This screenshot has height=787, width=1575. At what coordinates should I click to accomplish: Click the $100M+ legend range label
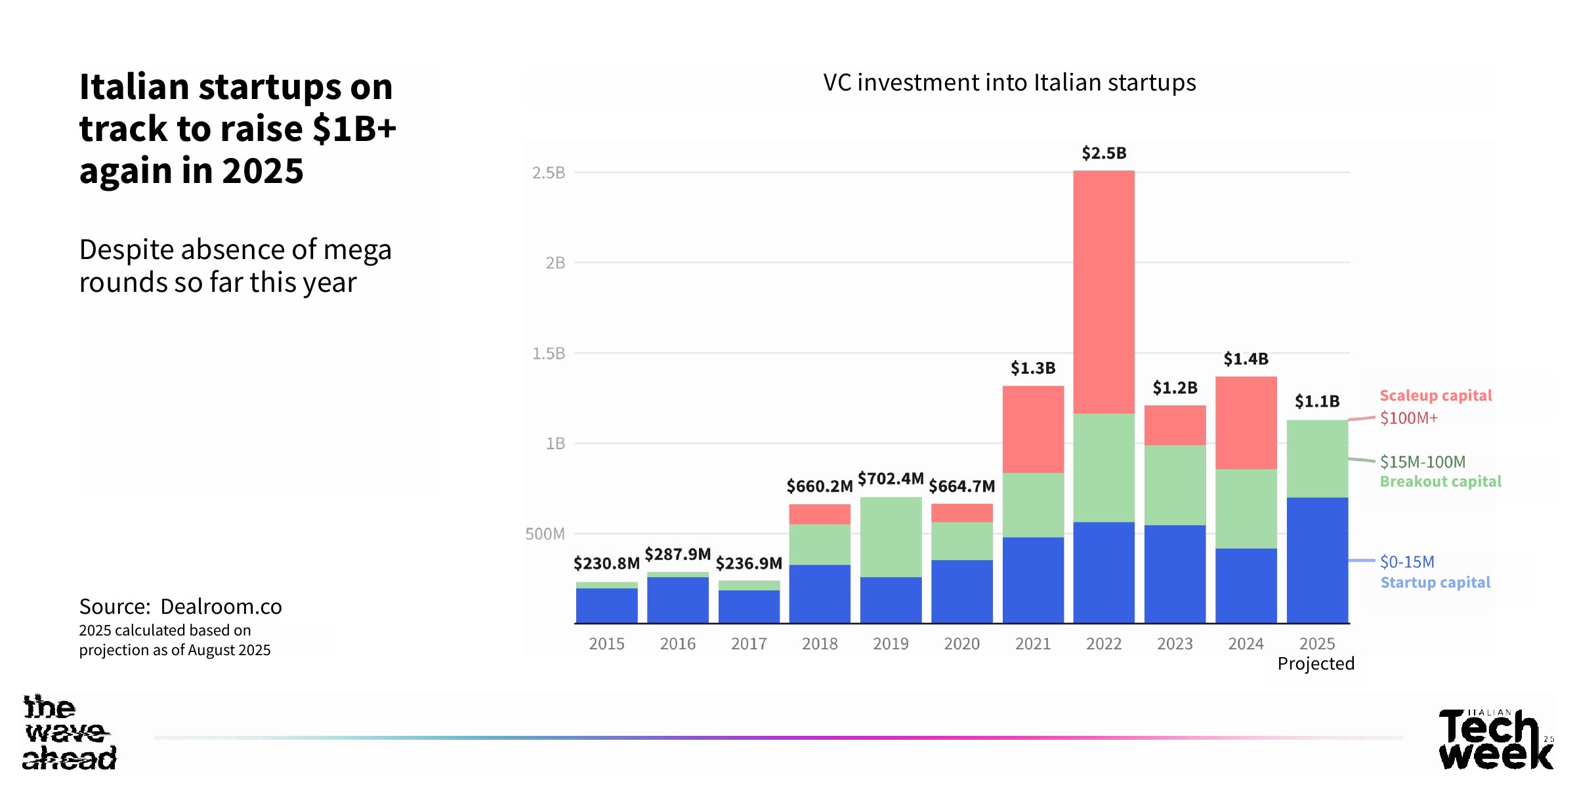1409,418
